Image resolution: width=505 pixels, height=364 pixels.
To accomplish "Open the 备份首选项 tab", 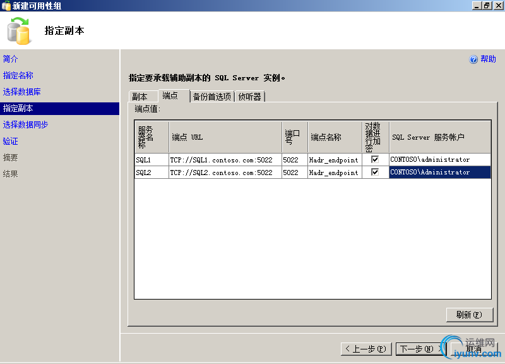I will click(212, 97).
